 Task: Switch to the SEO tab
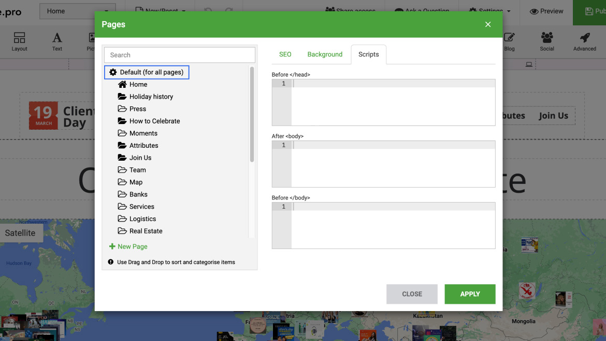(285, 54)
